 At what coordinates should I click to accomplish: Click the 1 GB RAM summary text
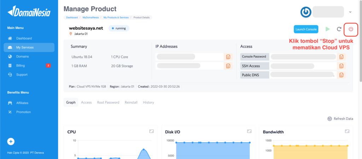click(x=79, y=66)
